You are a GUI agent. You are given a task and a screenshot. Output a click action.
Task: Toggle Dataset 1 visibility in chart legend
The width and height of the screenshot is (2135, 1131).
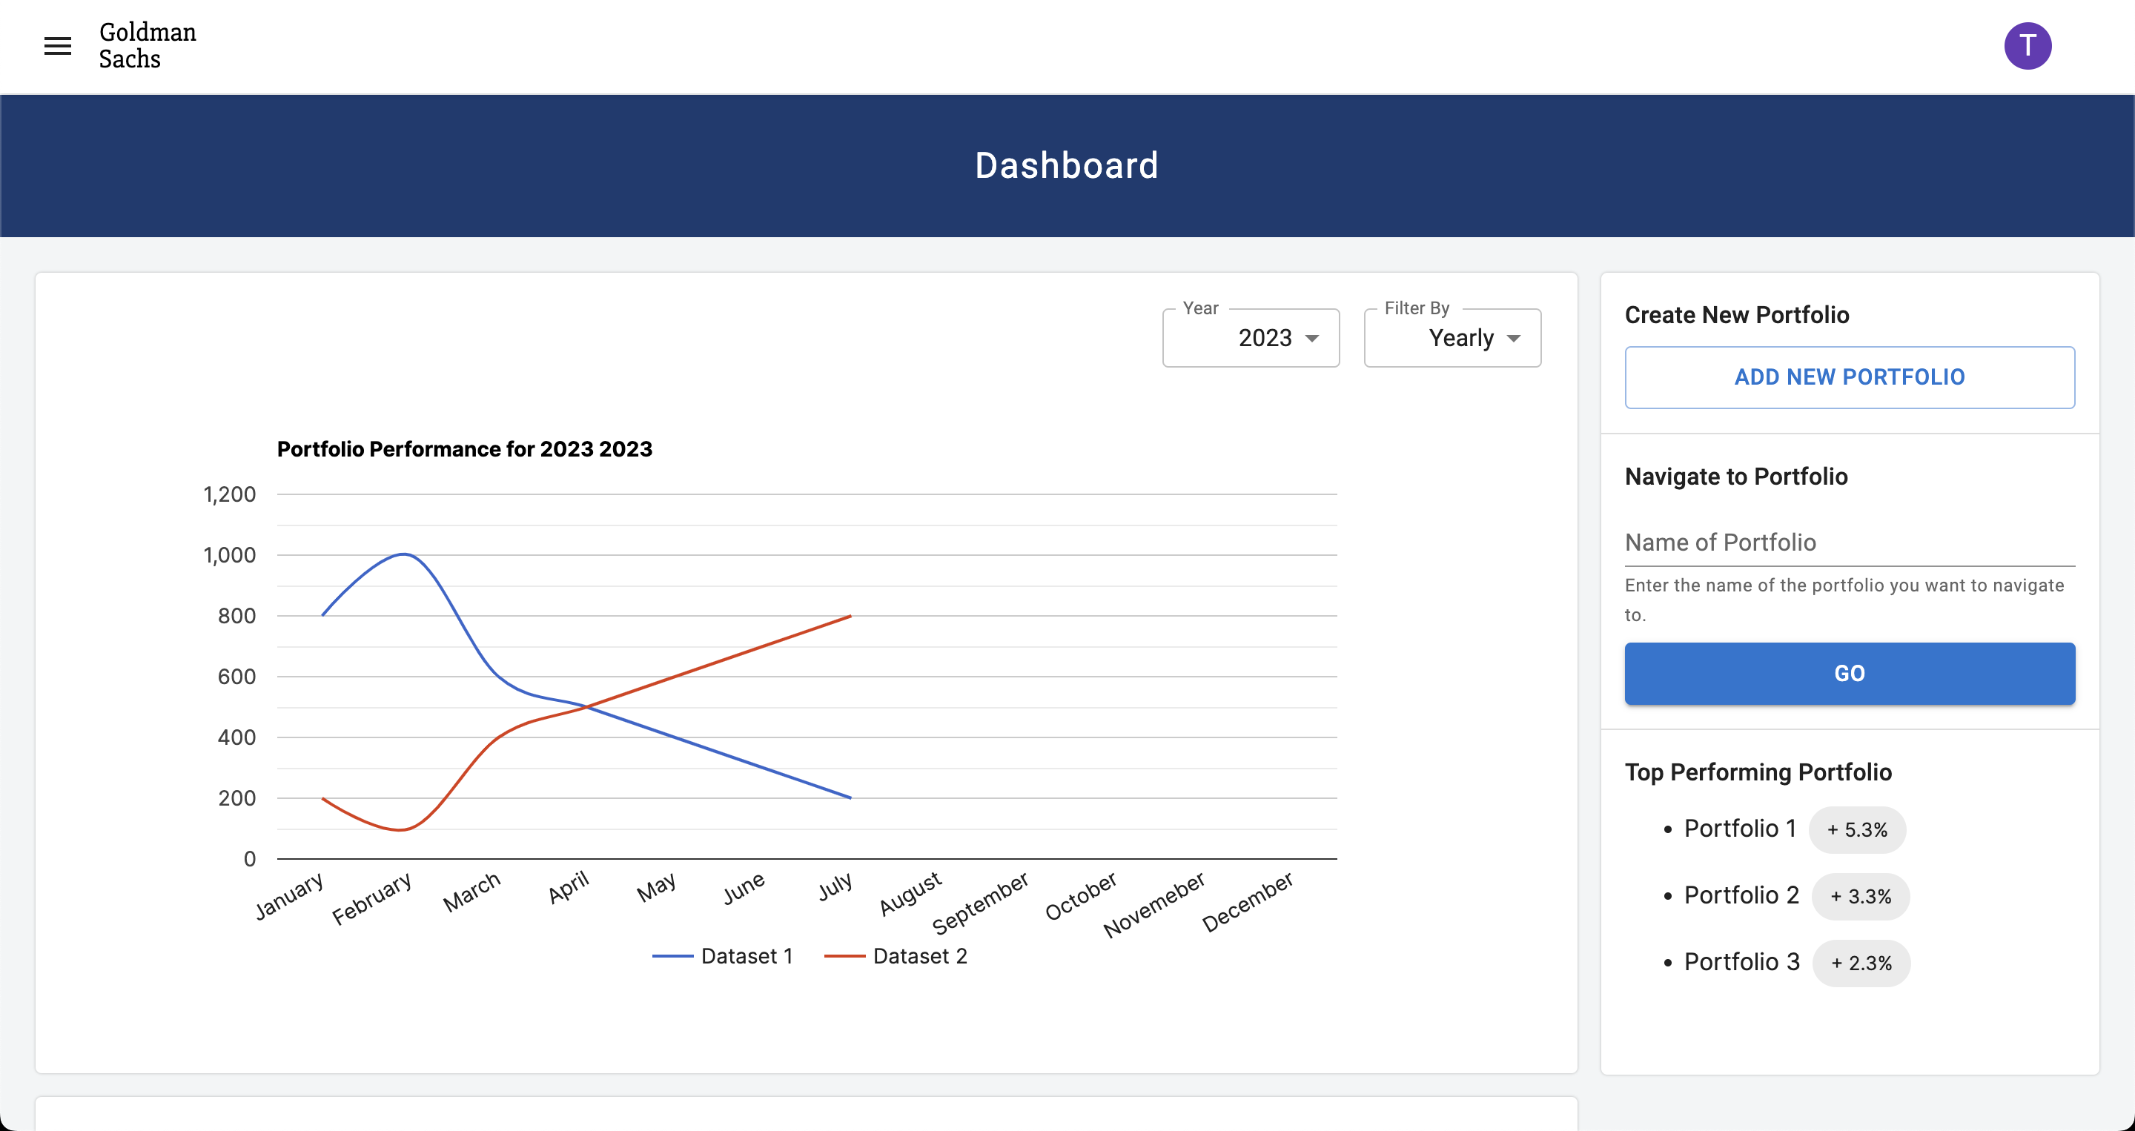click(x=725, y=955)
